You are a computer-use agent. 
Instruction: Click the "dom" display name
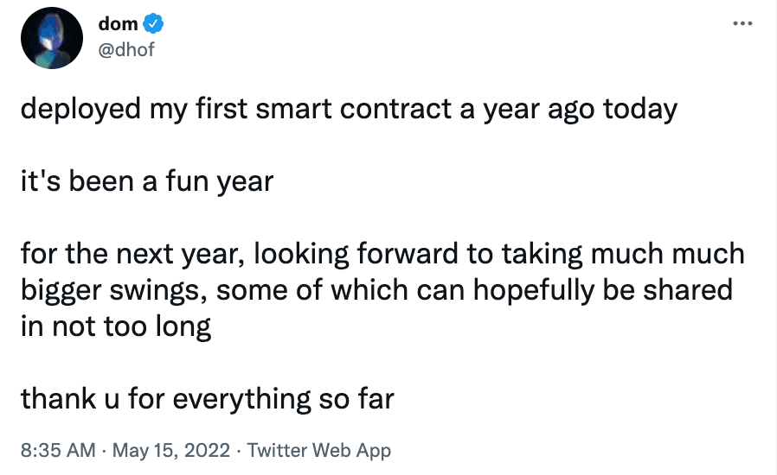(x=118, y=23)
